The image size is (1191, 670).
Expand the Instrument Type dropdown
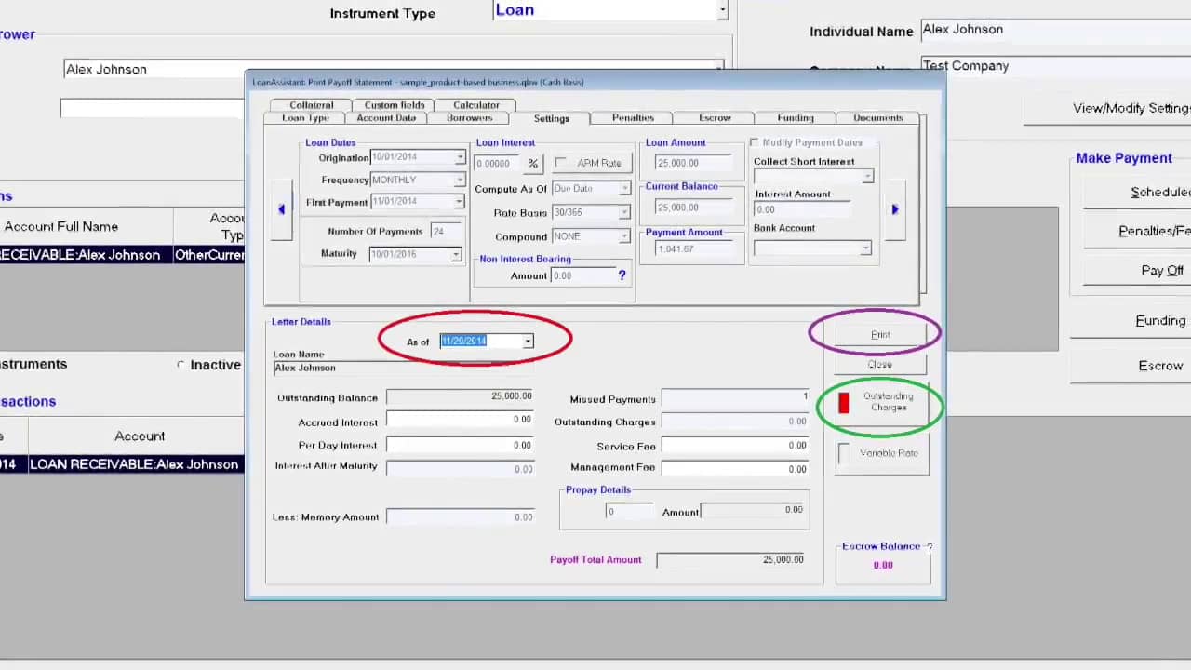click(722, 10)
